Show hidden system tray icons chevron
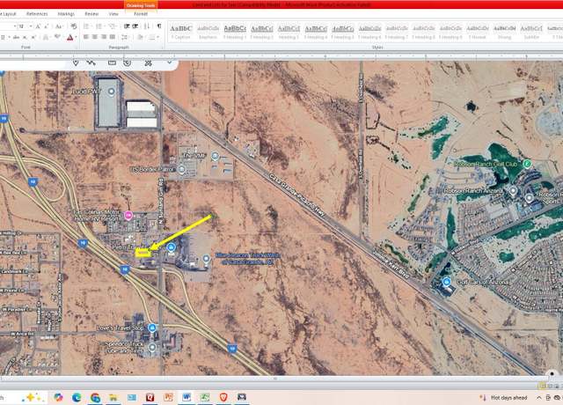 tap(539, 397)
